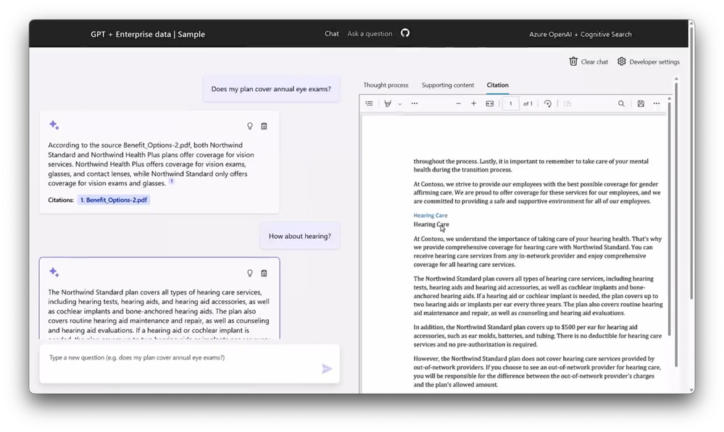Search within the PDF using magnifier icon
The height and width of the screenshot is (432, 724).
622,103
